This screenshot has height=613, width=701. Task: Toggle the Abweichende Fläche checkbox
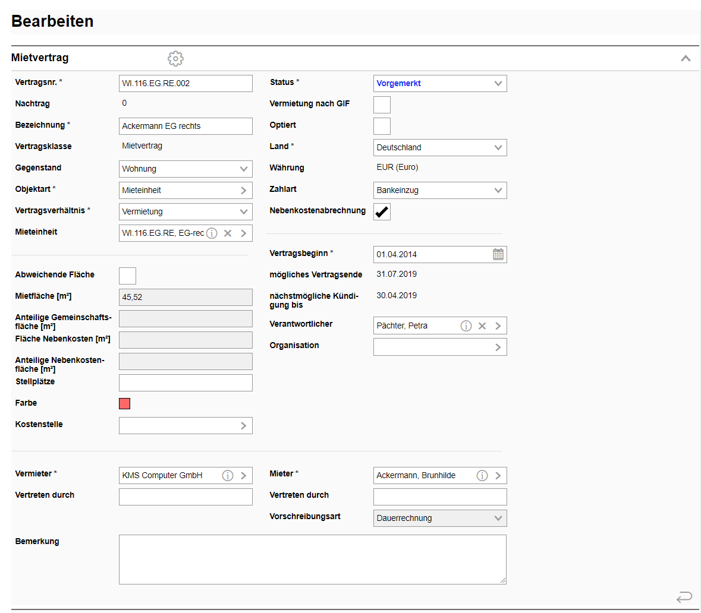click(127, 276)
